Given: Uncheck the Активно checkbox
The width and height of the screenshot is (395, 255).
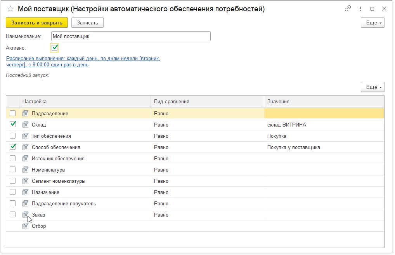Looking at the screenshot, I should click(55, 48).
